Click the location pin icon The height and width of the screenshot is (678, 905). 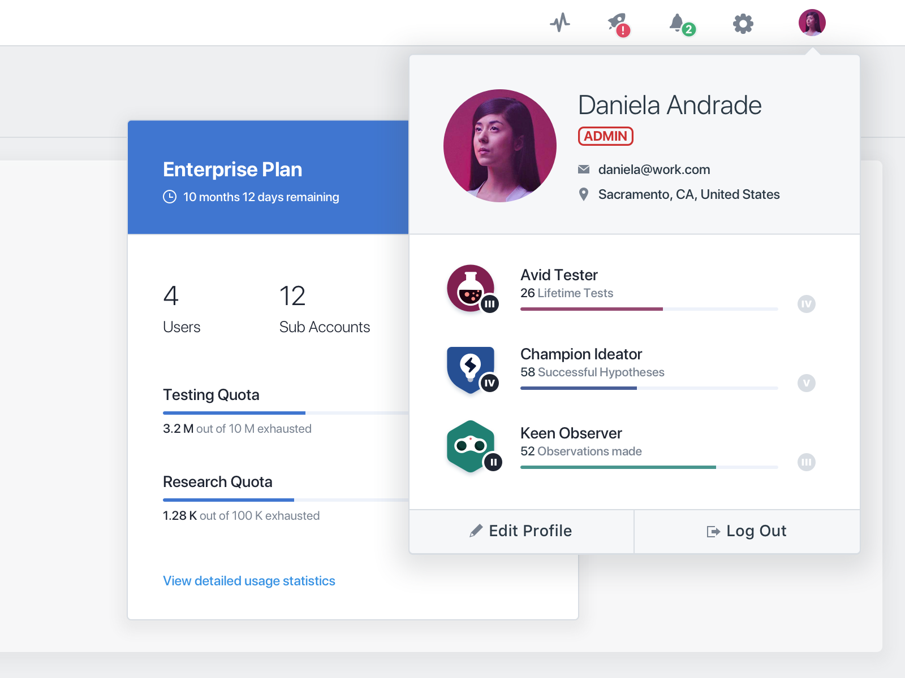[x=583, y=194]
